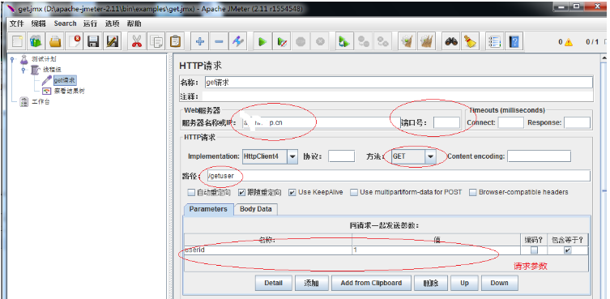Open the GET method dropdown arrow

point(430,156)
